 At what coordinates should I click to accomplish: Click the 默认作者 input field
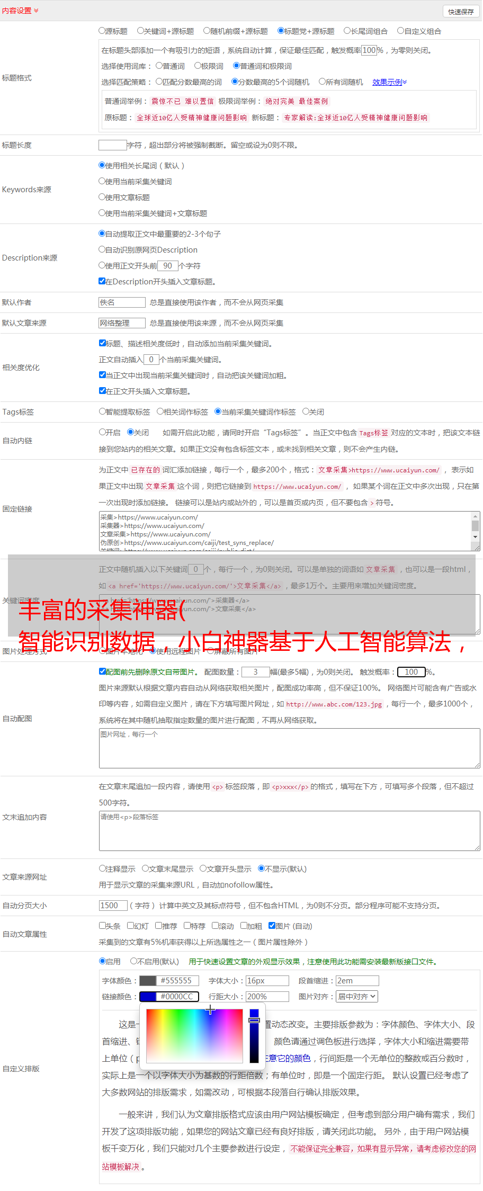pyautogui.click(x=122, y=302)
